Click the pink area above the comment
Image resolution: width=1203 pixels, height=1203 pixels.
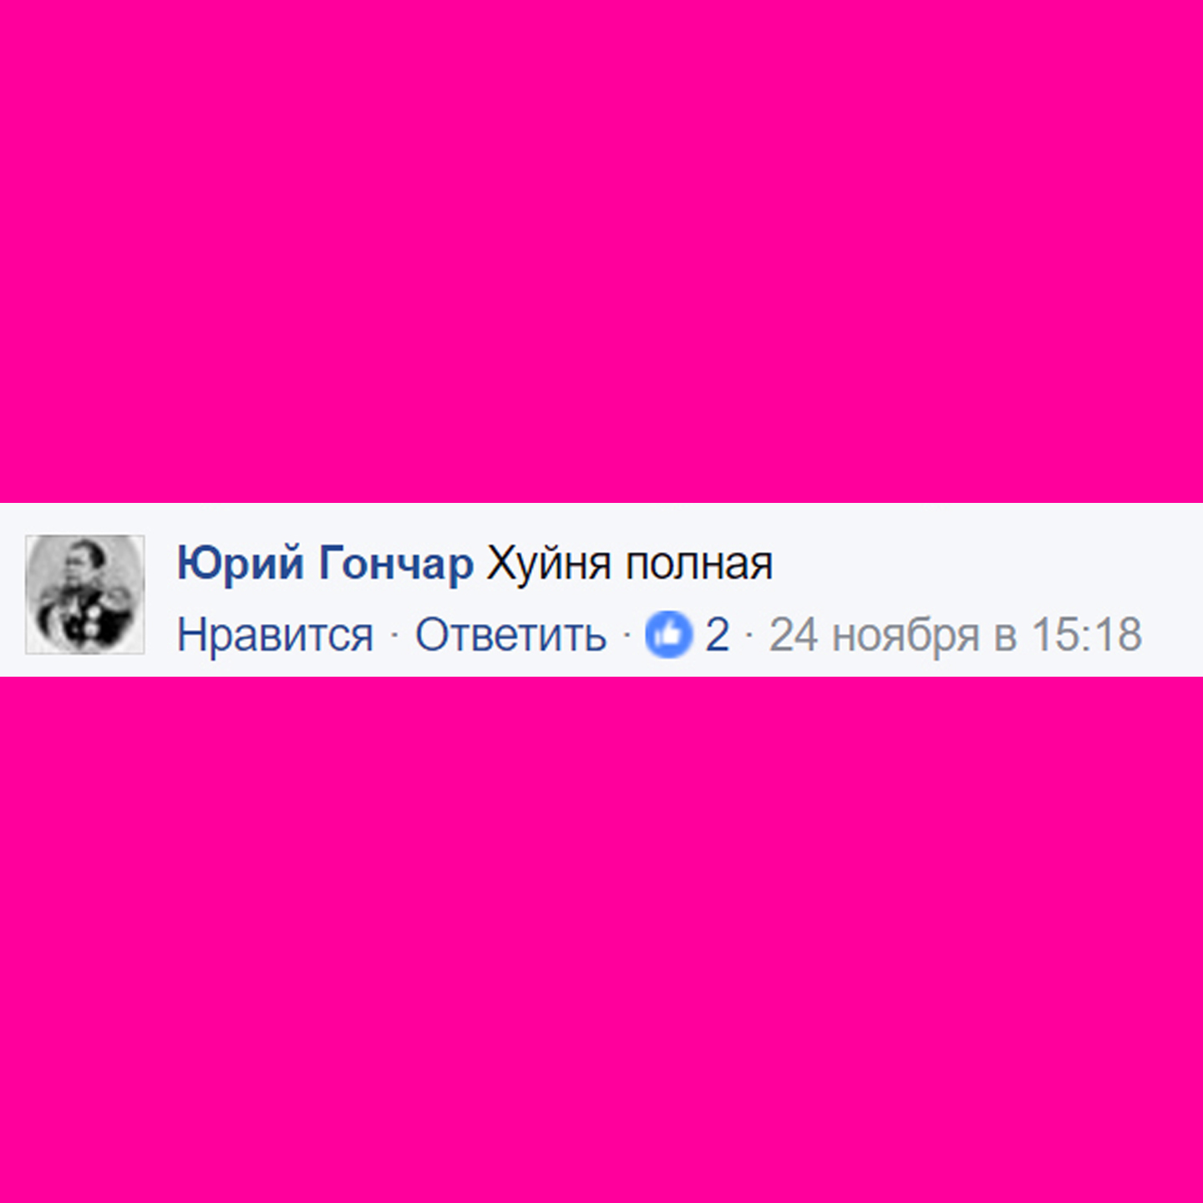coord(601,251)
